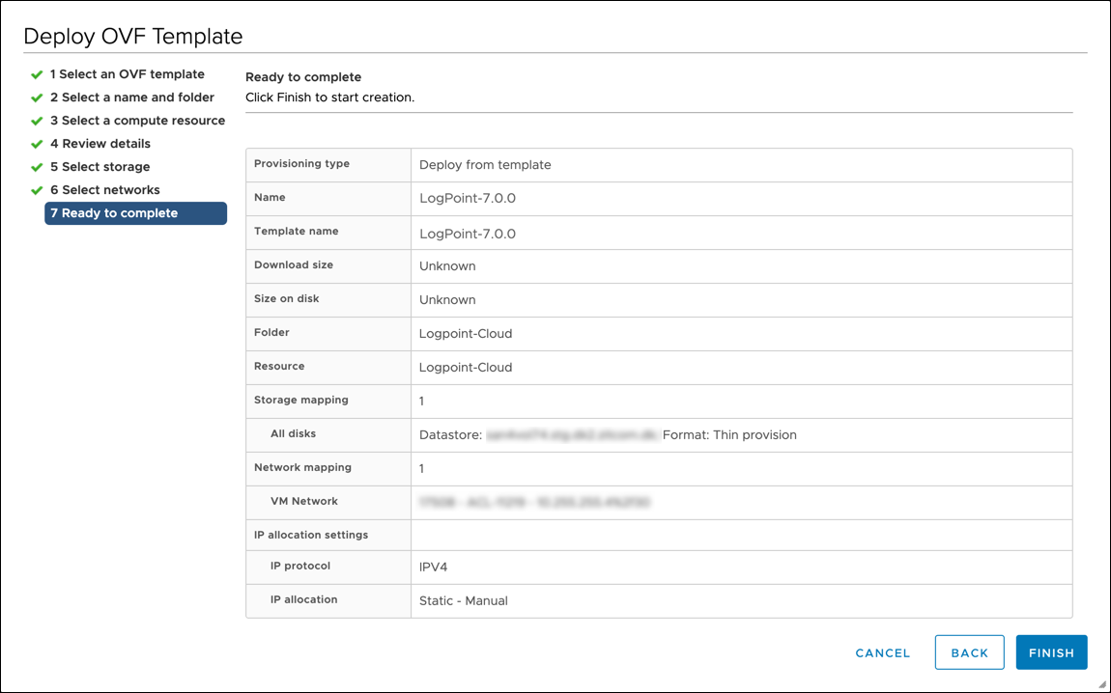Click the green checkmark next to Select storage
Screen dimensions: 1111x693
coord(37,167)
